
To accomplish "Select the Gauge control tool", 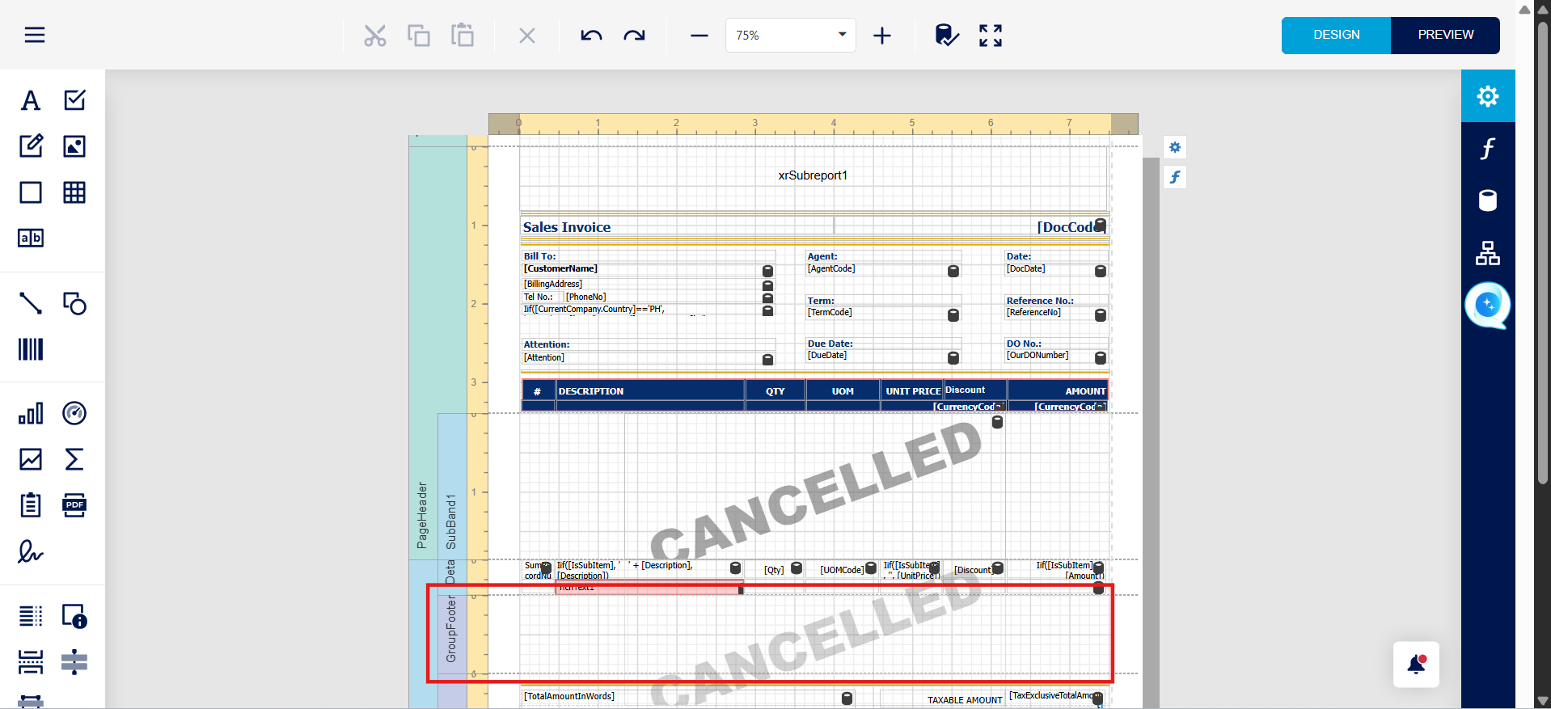I will (74, 413).
